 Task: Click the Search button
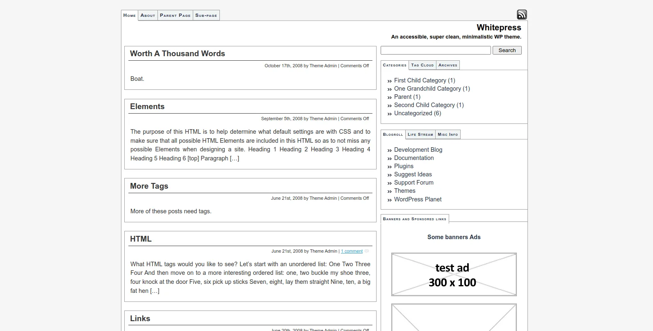pos(507,50)
